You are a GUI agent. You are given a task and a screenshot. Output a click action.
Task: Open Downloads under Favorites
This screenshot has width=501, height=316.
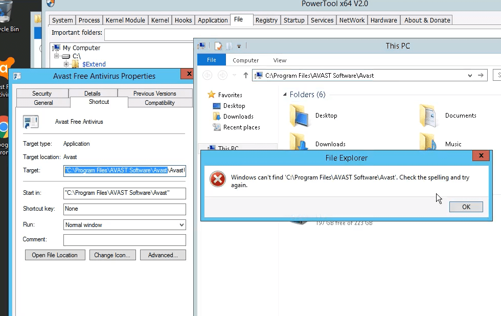click(238, 117)
